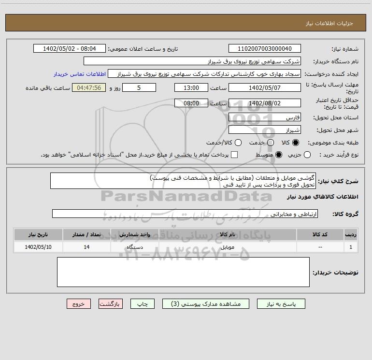Click the موبایل item name cell
Screen dimensions: 372x360
[228, 247]
